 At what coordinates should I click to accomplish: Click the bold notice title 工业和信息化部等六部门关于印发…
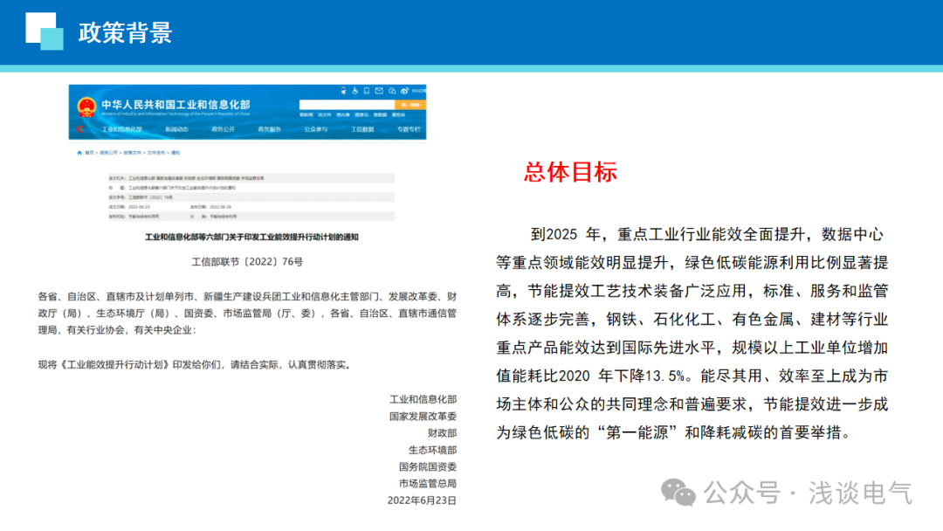[x=251, y=237]
